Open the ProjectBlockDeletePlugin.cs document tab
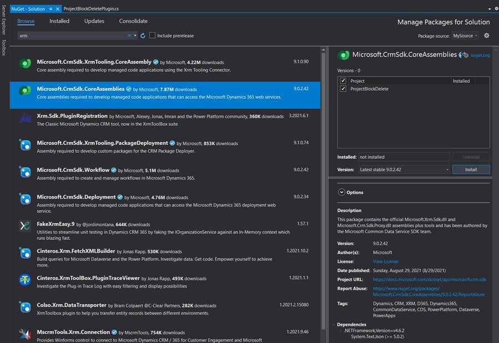This screenshot has width=499, height=343. 91,9
